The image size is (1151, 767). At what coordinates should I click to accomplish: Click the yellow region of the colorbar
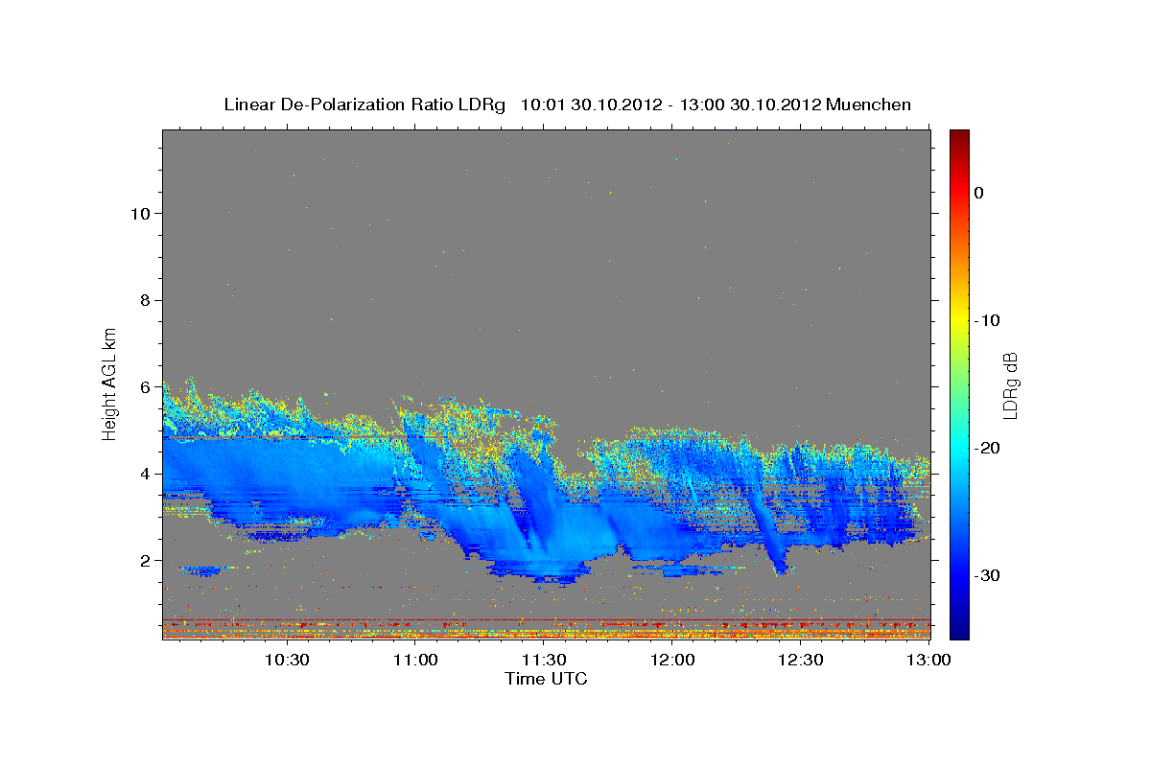click(959, 320)
